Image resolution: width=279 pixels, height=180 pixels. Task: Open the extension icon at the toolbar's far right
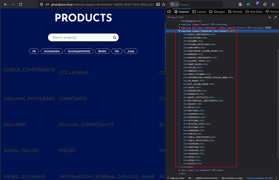coord(273,4)
